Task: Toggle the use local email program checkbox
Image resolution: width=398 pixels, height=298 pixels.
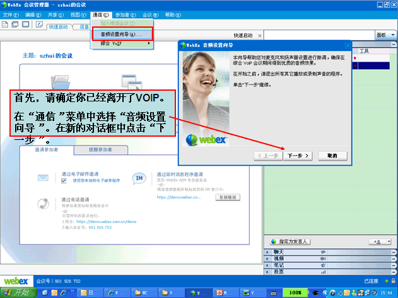Action: 64,181
